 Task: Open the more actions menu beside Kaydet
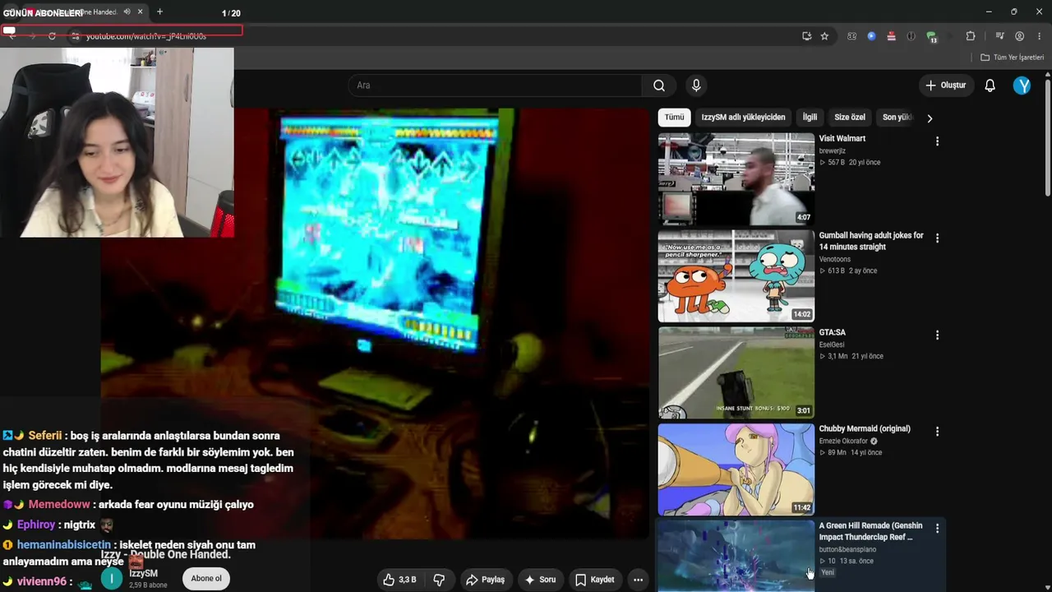point(638,580)
